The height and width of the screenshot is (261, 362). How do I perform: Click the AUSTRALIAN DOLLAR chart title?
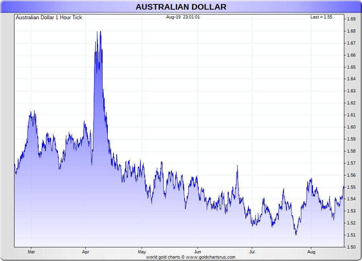coord(181,7)
